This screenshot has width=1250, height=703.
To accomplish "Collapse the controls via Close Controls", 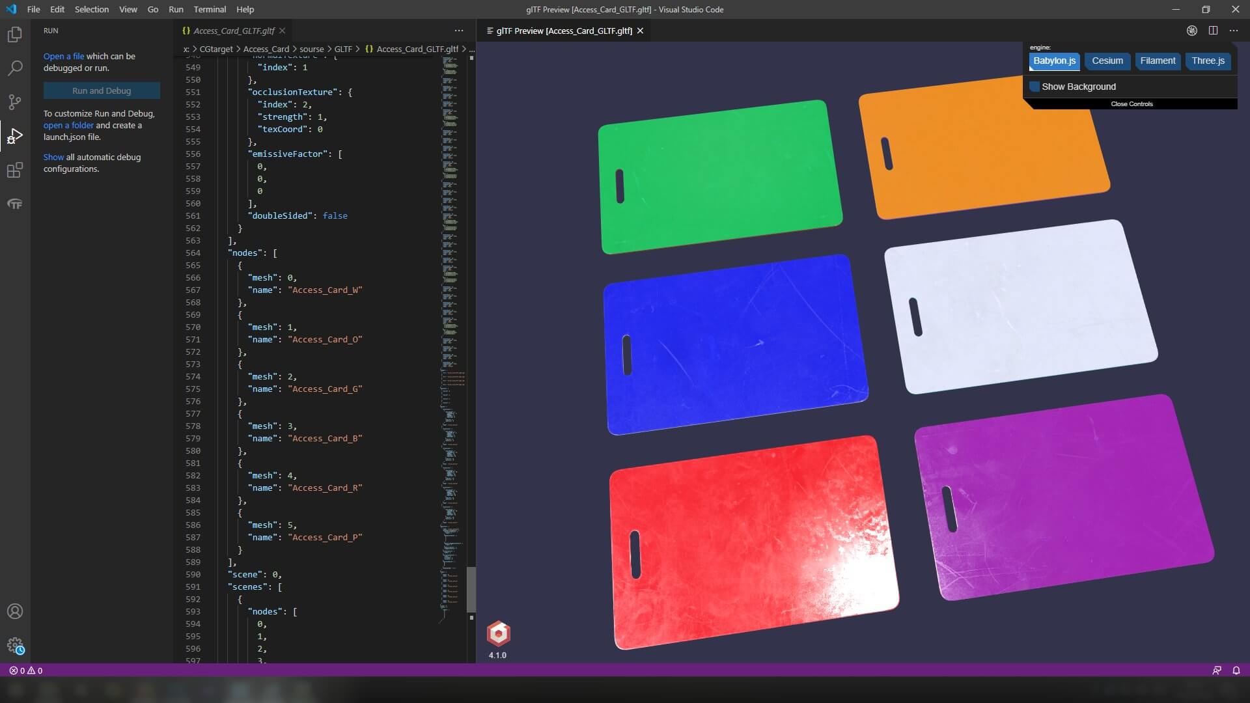I will tap(1132, 104).
